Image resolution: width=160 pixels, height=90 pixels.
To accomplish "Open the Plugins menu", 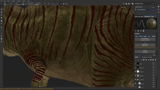I will point(24,1).
